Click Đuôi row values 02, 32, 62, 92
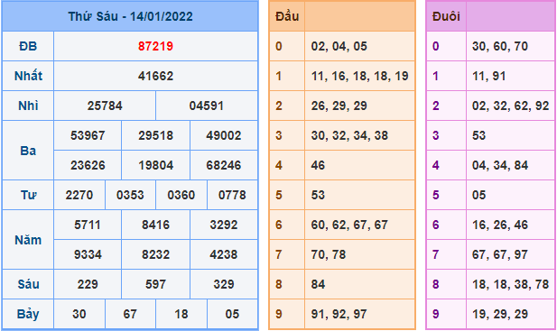This screenshot has width=557, height=331. [x=510, y=106]
